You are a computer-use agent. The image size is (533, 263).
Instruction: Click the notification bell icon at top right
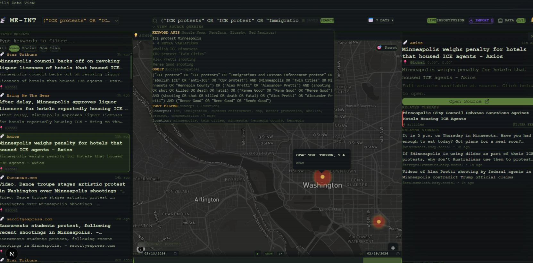532,20
